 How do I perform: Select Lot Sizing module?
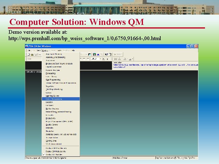click(61, 105)
